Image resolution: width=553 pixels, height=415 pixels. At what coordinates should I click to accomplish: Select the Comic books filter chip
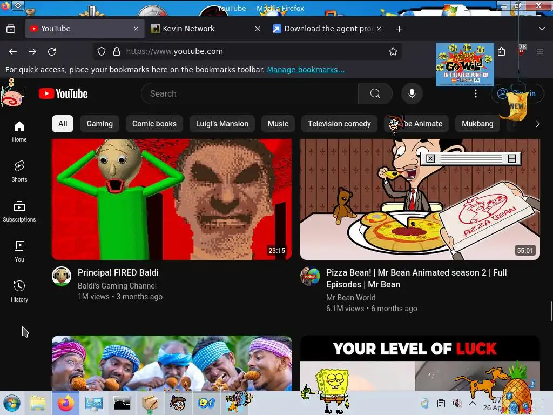[154, 124]
